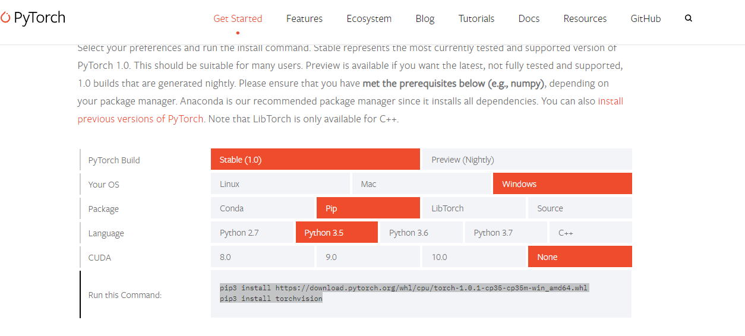Click the PyTorch Build row label
This screenshot has width=745, height=336.
114,160
